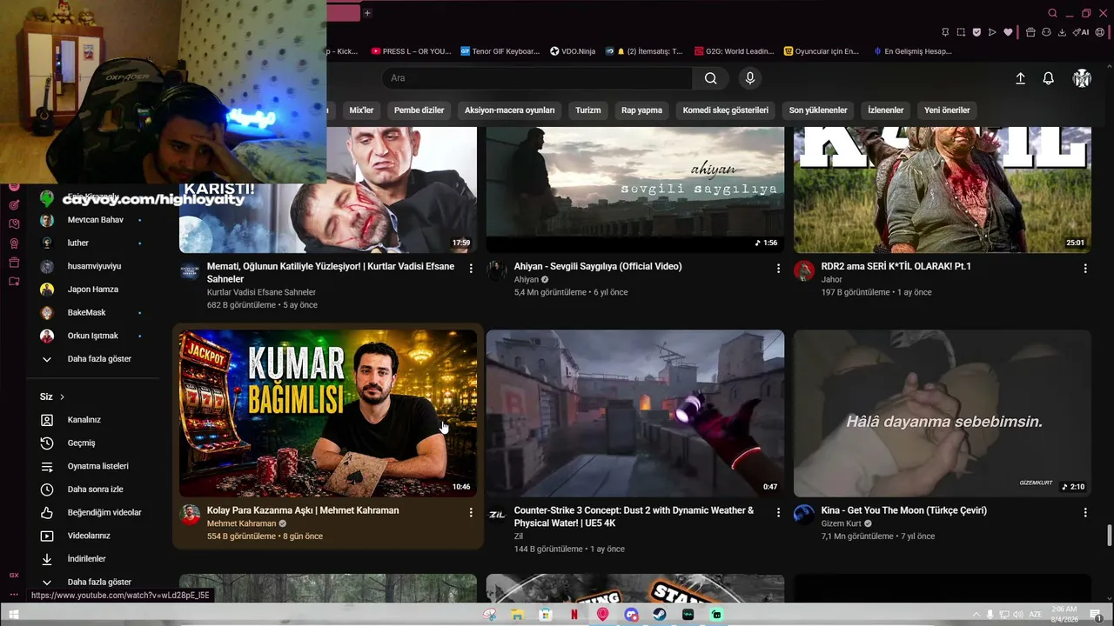Image resolution: width=1114 pixels, height=626 pixels.
Task: Select the Turizm filter chip
Action: [588, 110]
